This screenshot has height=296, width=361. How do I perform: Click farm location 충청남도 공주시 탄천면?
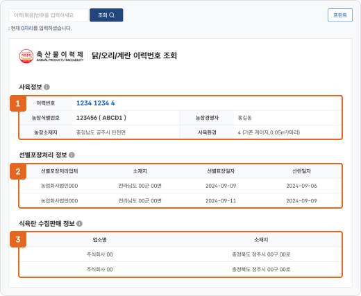[101, 132]
